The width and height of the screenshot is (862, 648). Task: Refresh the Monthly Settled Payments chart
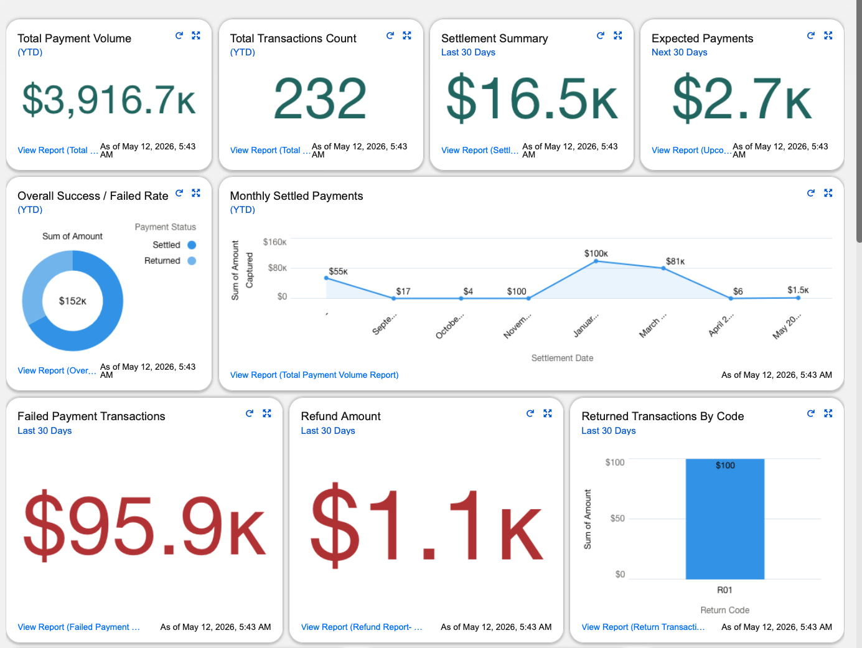(x=811, y=193)
